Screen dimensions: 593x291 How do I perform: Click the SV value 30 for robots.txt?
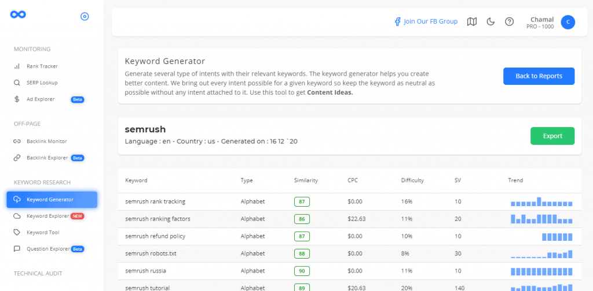click(x=458, y=253)
